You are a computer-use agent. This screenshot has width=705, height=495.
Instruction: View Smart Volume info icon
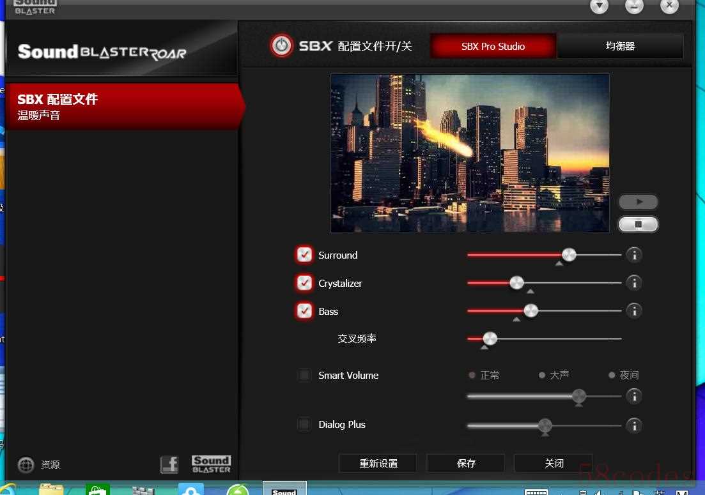pyautogui.click(x=634, y=396)
